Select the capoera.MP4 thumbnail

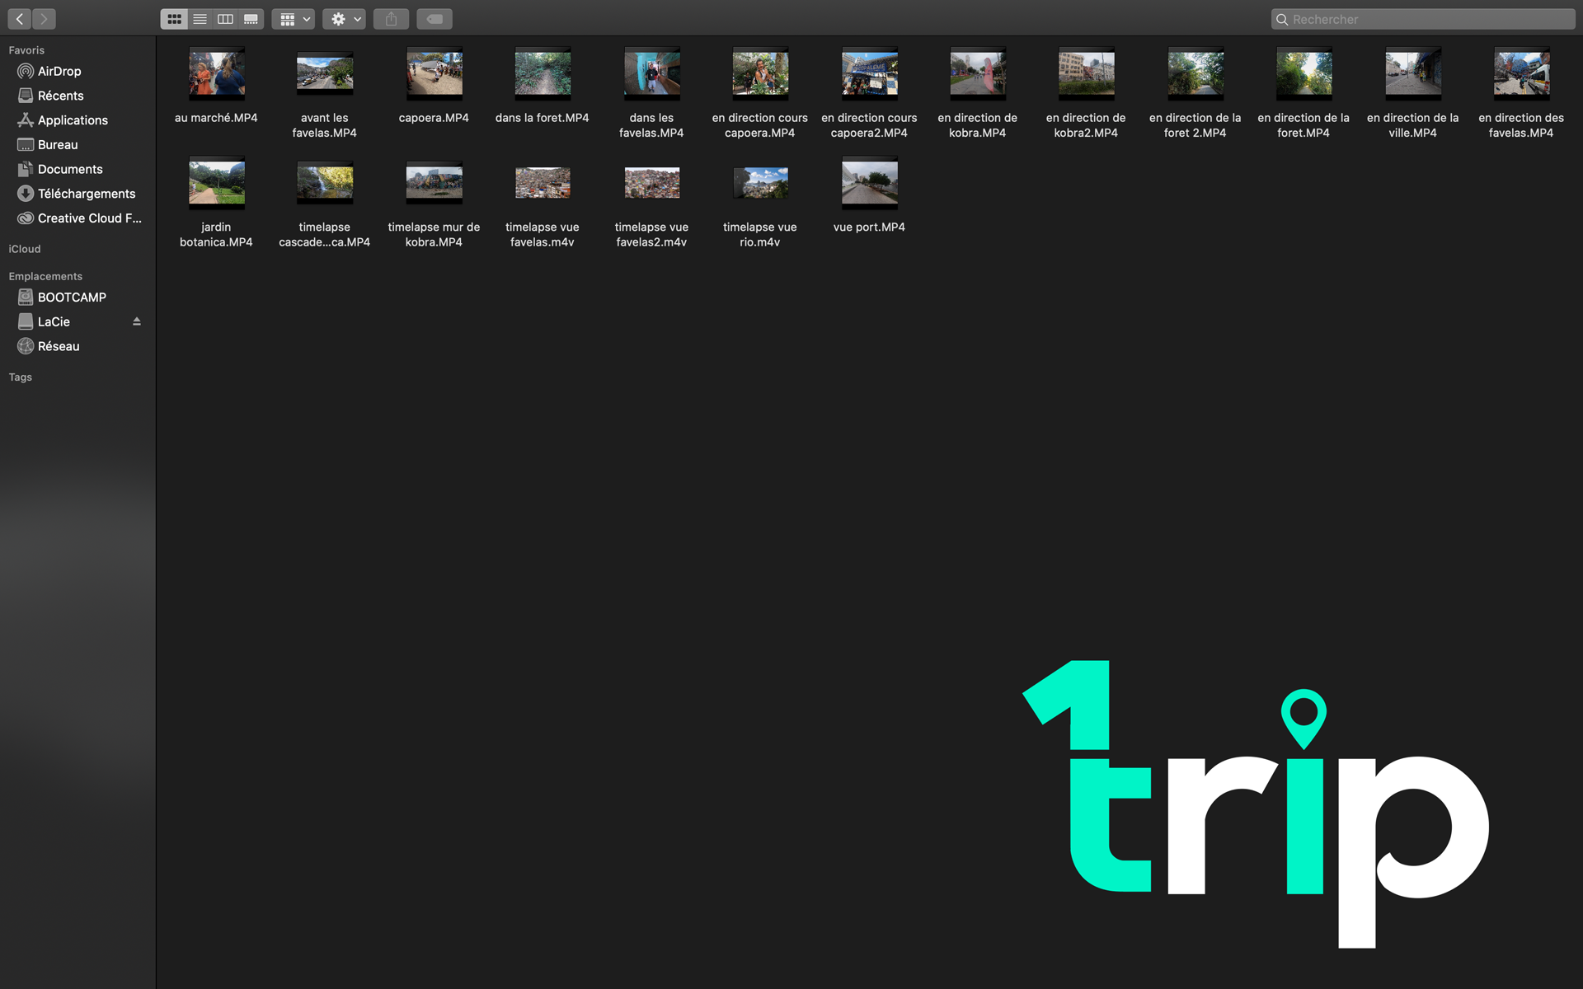tap(434, 73)
